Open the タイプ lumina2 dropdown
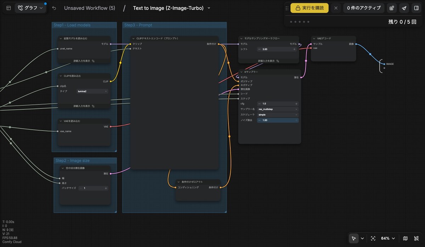 pyautogui.click(x=92, y=91)
